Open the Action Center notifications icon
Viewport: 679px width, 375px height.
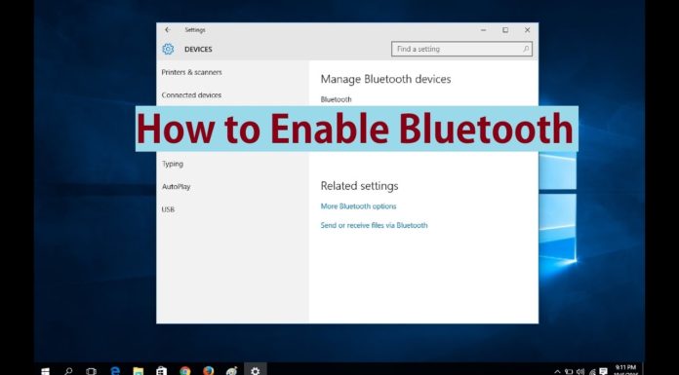pos(603,371)
